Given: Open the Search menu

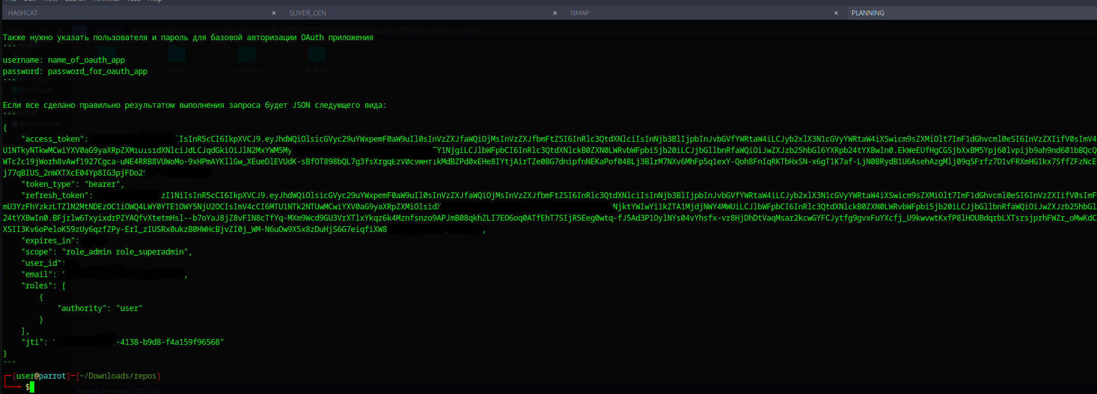Looking at the screenshot, I should pyautogui.click(x=75, y=1).
